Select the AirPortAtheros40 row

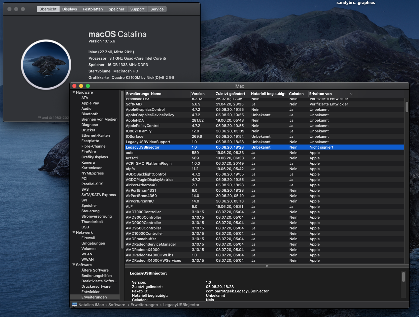pos(265,185)
